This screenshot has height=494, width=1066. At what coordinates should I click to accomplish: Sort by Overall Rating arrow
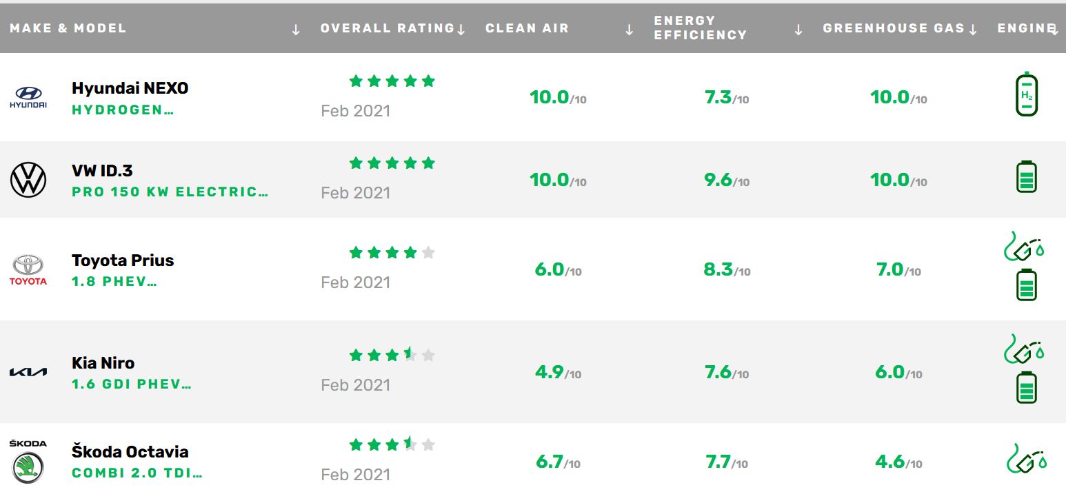click(461, 30)
